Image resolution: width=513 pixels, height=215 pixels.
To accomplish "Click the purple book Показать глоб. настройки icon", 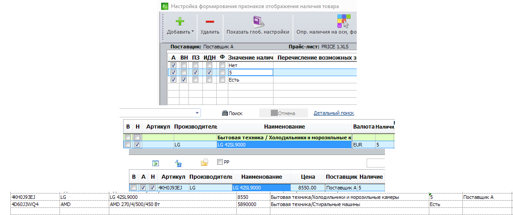I will click(x=258, y=21).
